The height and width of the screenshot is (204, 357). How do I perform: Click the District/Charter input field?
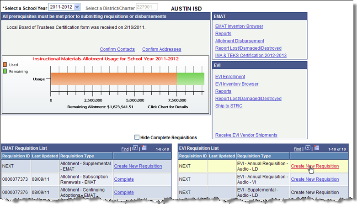coord(147,7)
